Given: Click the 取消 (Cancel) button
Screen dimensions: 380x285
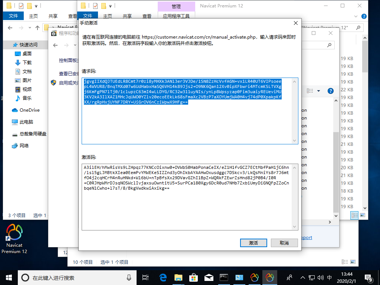Looking at the screenshot, I should [284, 243].
